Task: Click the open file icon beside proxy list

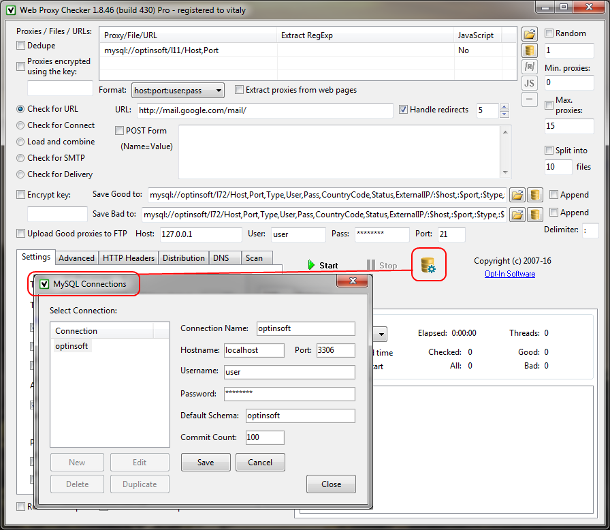Action: (529, 34)
